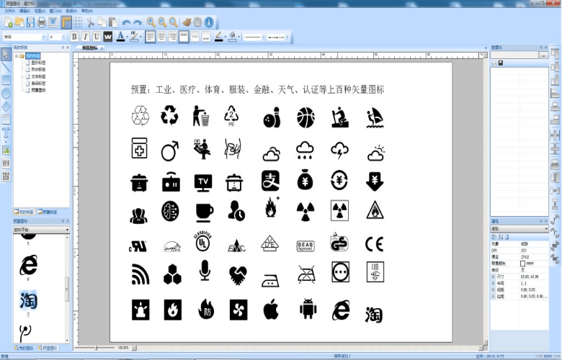Set text alignment to center
562x360 pixels.
coord(161,37)
